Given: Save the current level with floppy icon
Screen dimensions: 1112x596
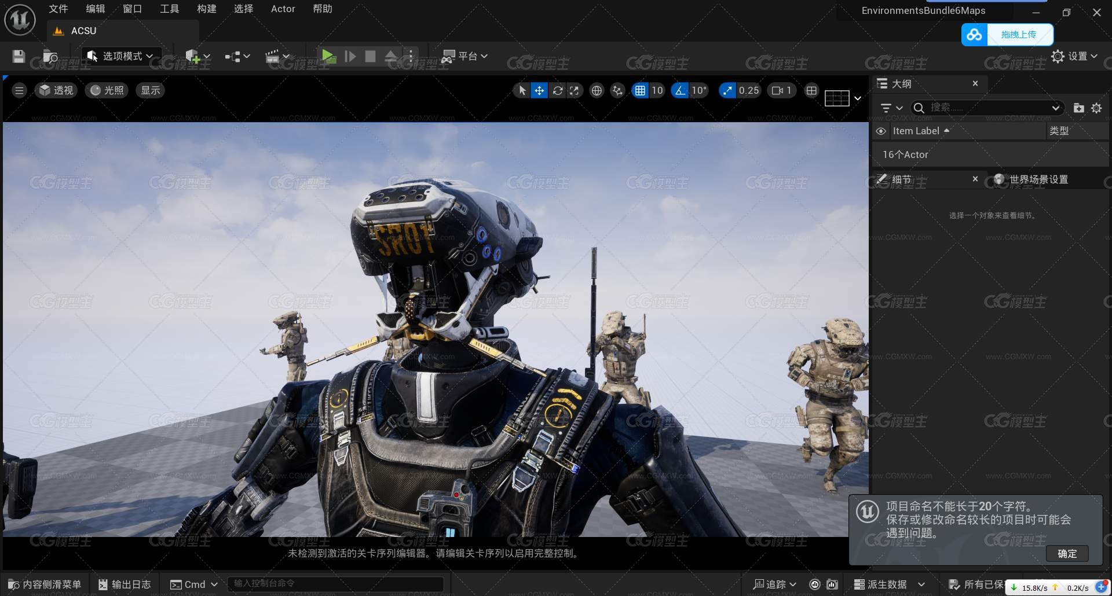Looking at the screenshot, I should (x=19, y=56).
